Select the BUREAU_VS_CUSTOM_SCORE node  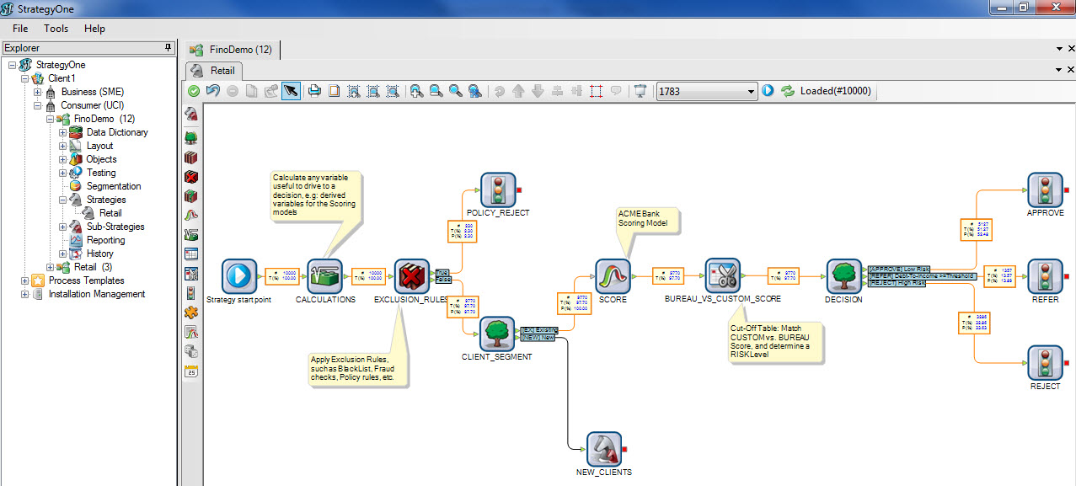[722, 275]
